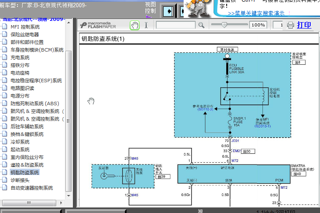Open 遥控&防盗系统 entry
This screenshot has width=320, height=213.
click(x=27, y=165)
